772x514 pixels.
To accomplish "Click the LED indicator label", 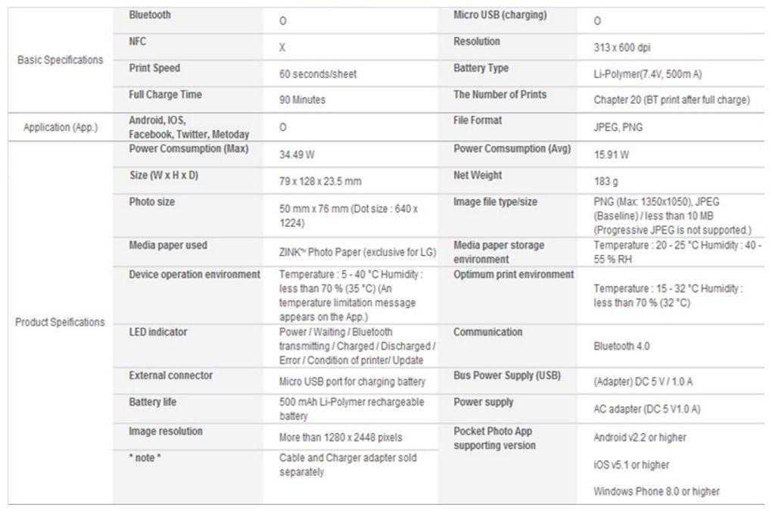I will click(158, 332).
